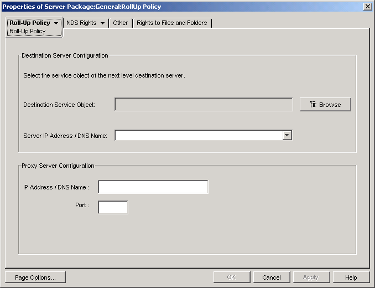
Task: Click the proxy 'IP Address / DNS Name :' label
Action: [56, 187]
